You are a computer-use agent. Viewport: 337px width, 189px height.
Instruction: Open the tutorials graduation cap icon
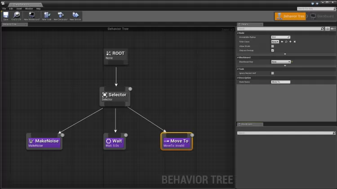pyautogui.click(x=317, y=4)
